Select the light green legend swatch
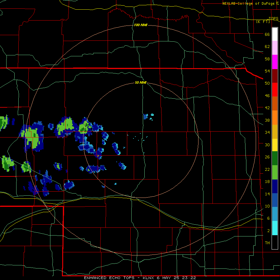Image resolution: width=280 pixels, height=280 pixels. (x=275, y=172)
